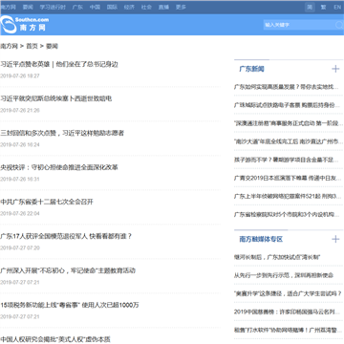Open article 央视快评：守初心担使命
Image resolution: width=344 pixels, height=344 pixels.
59,167
